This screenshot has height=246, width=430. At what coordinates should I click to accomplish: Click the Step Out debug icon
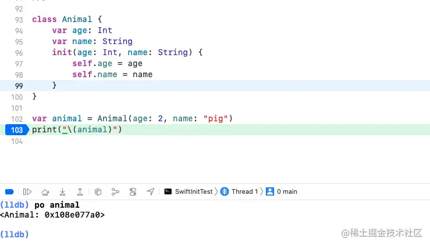[80, 191]
